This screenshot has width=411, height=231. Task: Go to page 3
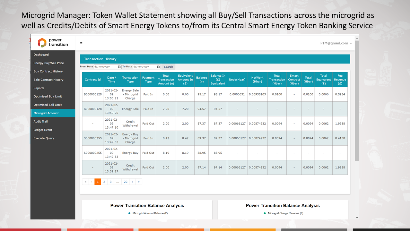pos(110,182)
